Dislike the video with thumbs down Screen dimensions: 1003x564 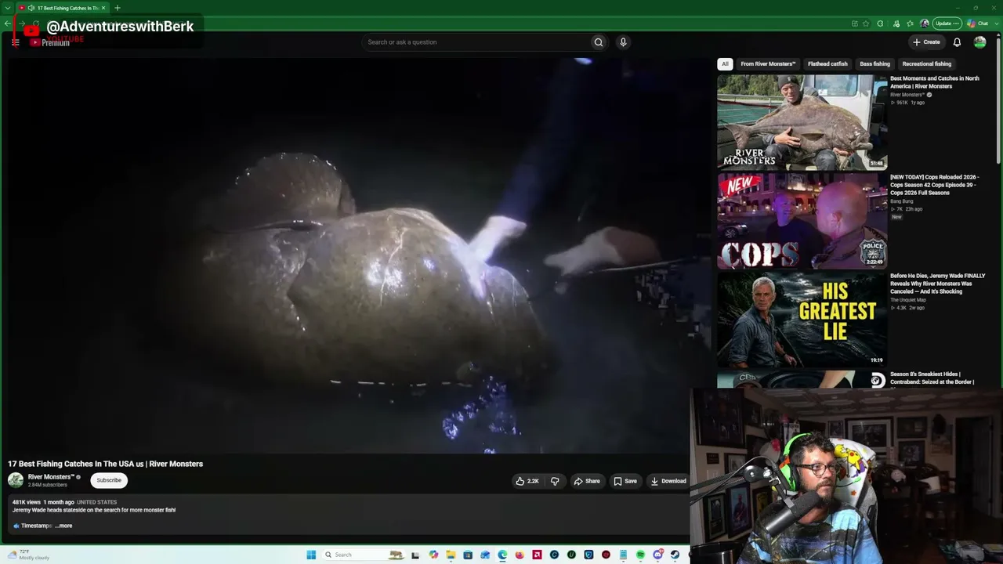coord(555,481)
